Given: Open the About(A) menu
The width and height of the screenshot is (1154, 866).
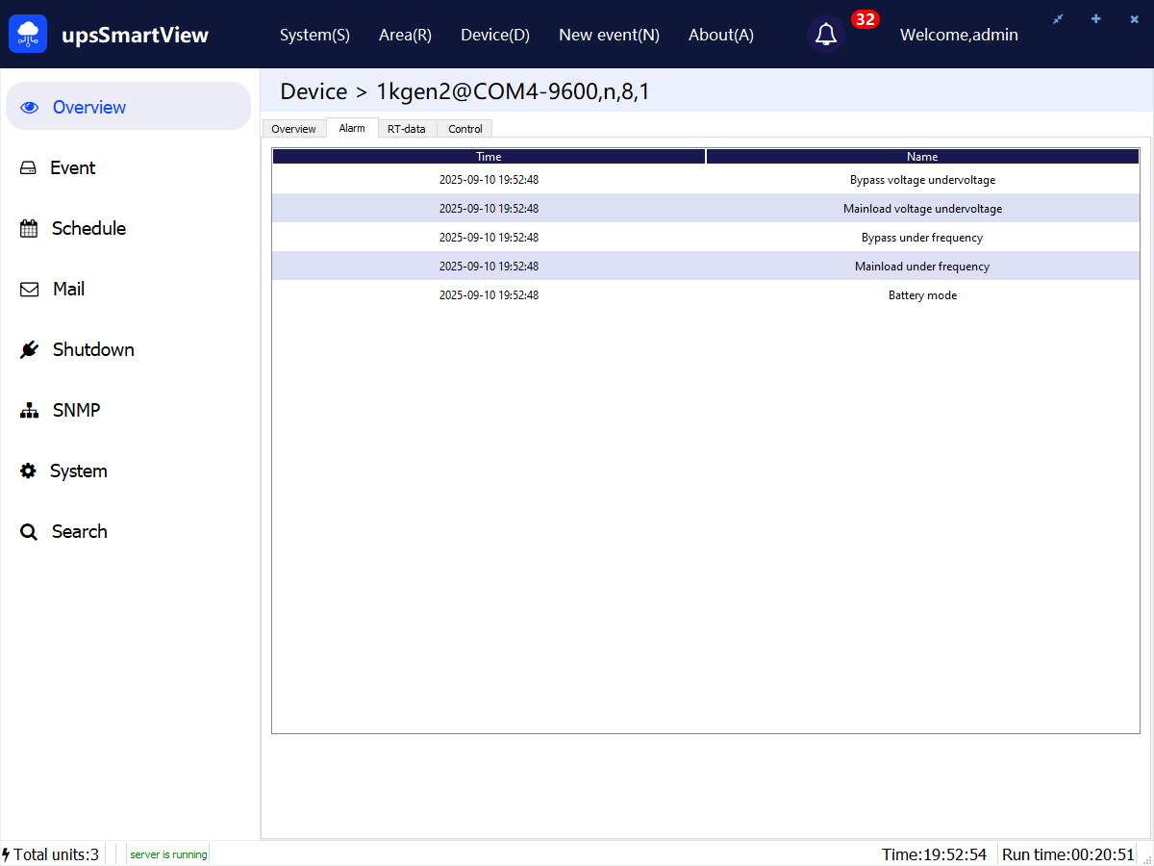Looking at the screenshot, I should pos(721,35).
